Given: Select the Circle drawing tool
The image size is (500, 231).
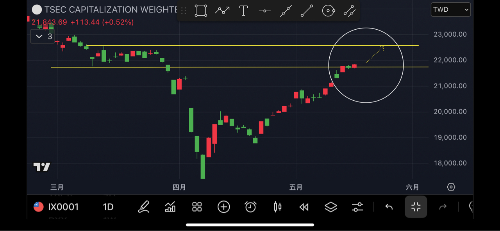Looking at the screenshot, I should click(329, 11).
